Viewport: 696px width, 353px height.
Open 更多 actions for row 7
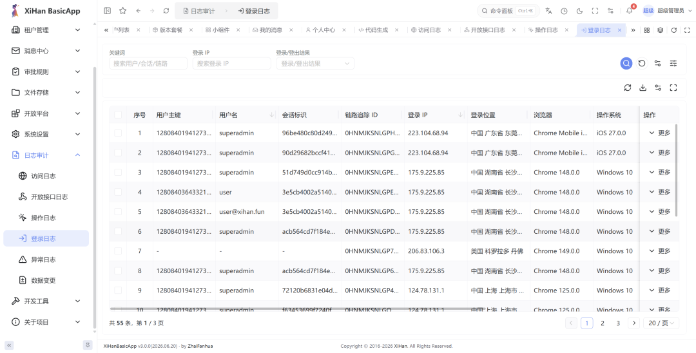coord(660,251)
